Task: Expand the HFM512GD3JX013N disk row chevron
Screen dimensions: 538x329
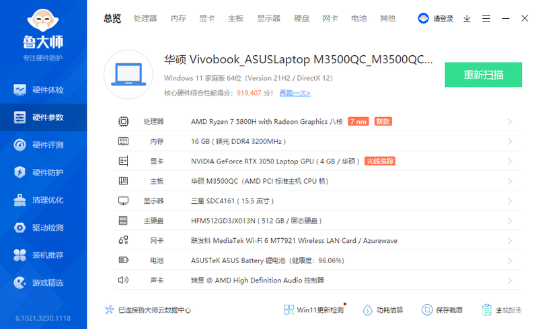Action: [x=510, y=221]
